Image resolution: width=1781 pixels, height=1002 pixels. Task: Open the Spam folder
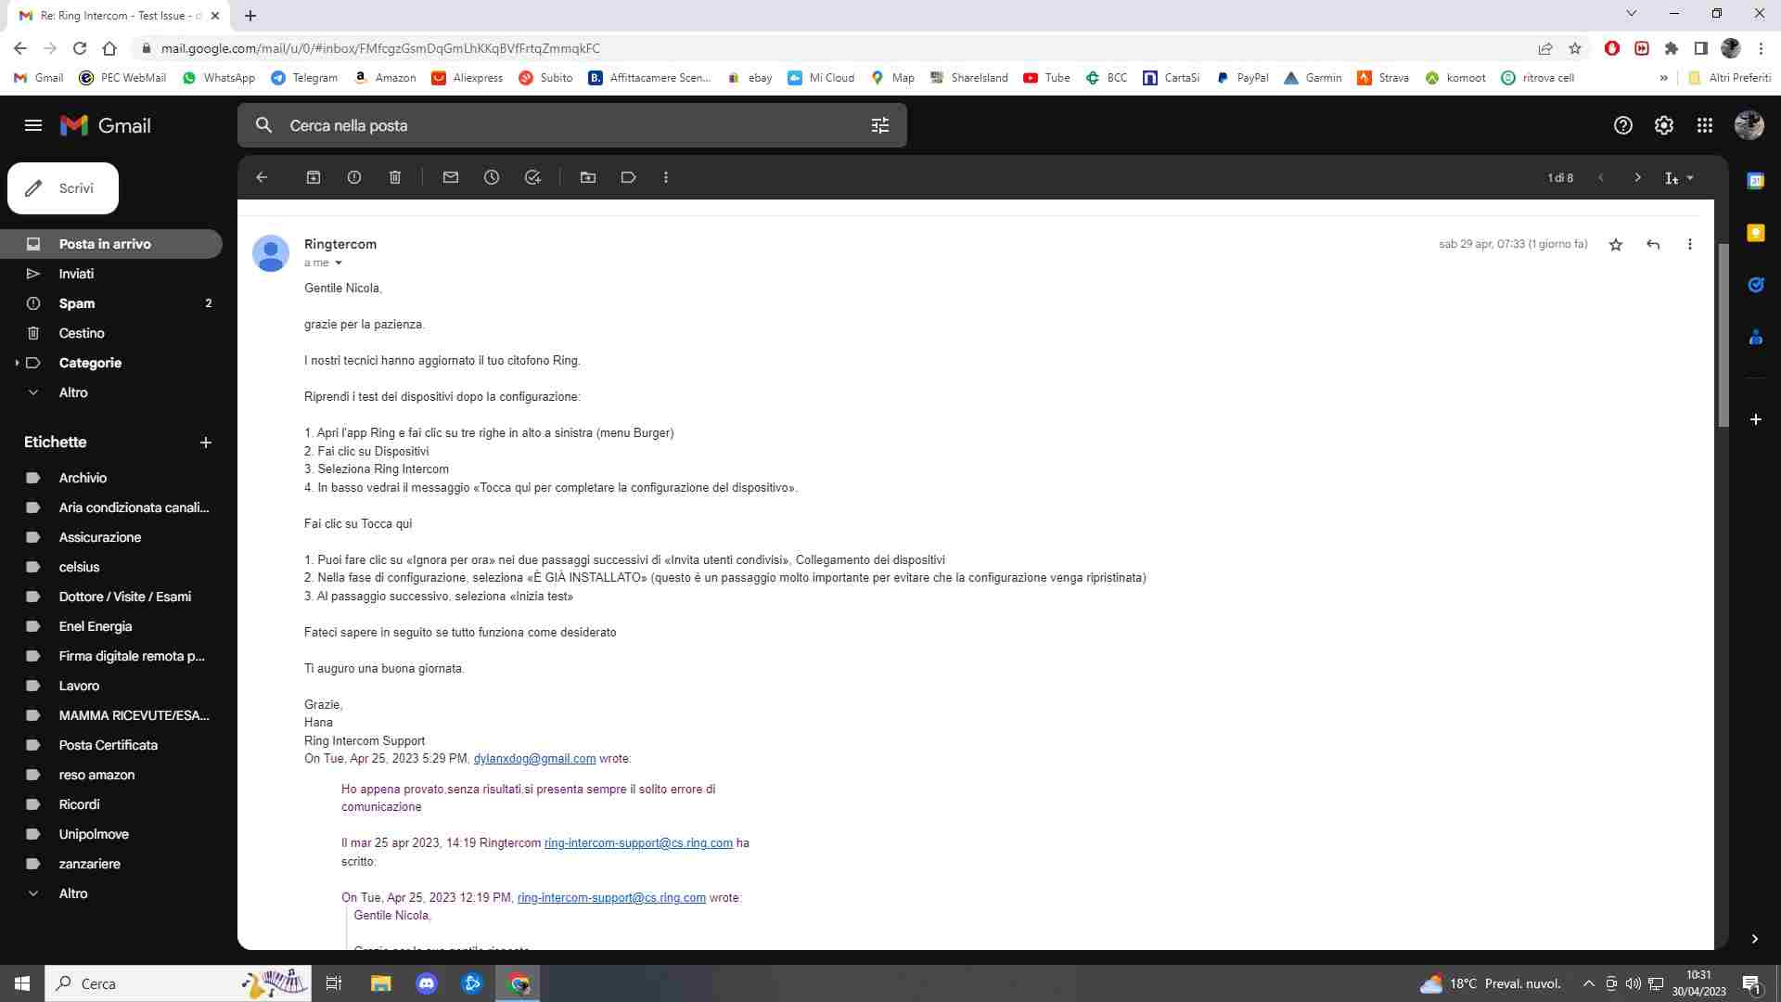(77, 303)
